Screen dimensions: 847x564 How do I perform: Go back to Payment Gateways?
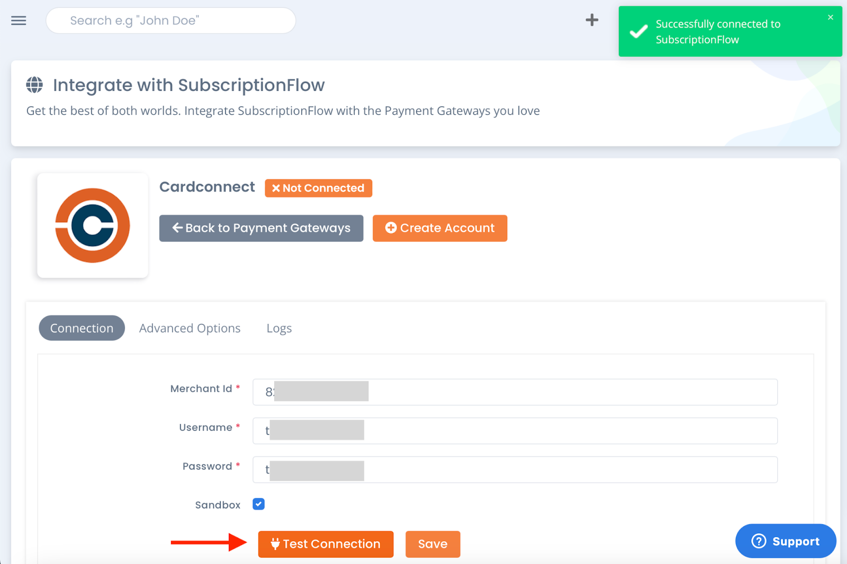click(261, 228)
